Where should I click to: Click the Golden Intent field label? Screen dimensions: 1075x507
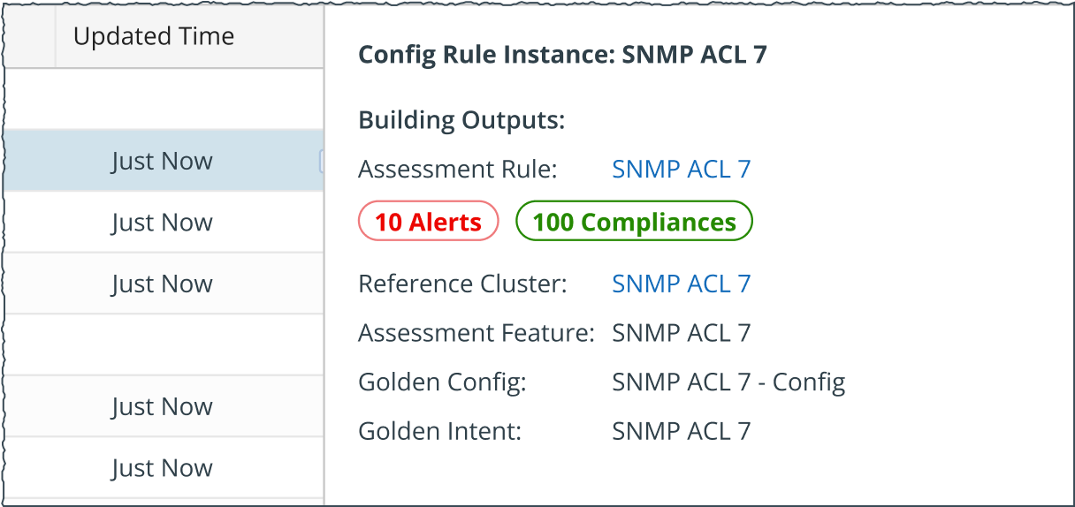click(439, 431)
